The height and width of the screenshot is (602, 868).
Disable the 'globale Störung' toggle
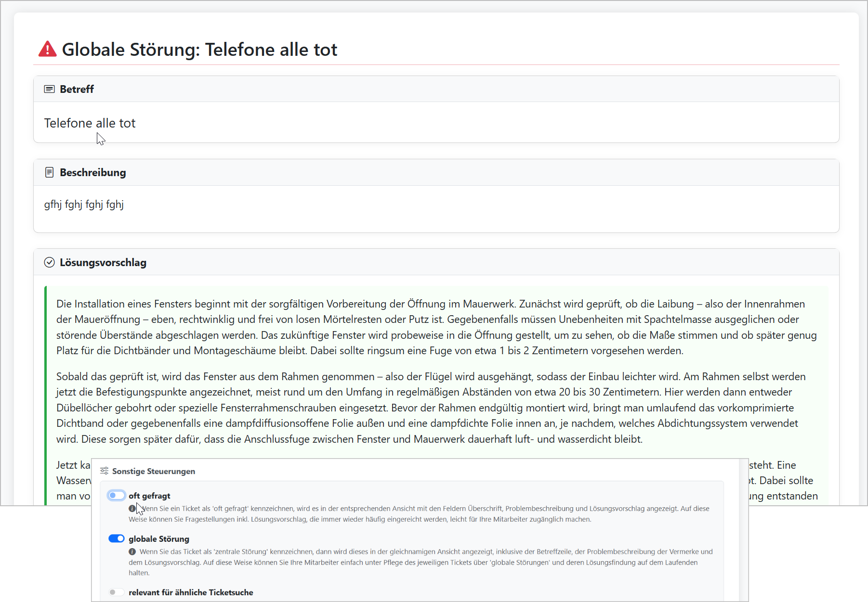(x=116, y=538)
